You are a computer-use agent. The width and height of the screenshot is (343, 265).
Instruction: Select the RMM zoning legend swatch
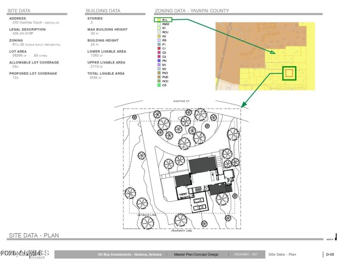[x=159, y=24]
